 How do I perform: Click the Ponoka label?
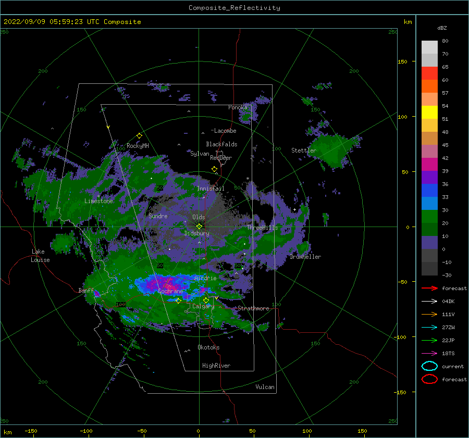coord(238,107)
